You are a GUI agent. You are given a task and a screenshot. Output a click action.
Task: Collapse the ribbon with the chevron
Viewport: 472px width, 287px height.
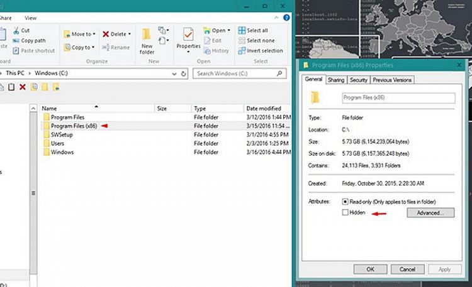point(276,18)
